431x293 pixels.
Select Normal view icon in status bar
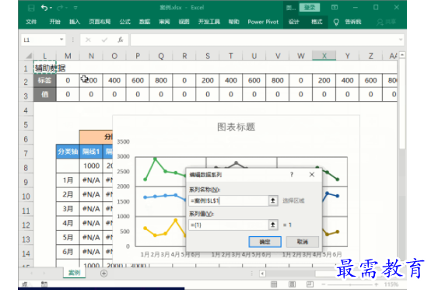point(274,284)
